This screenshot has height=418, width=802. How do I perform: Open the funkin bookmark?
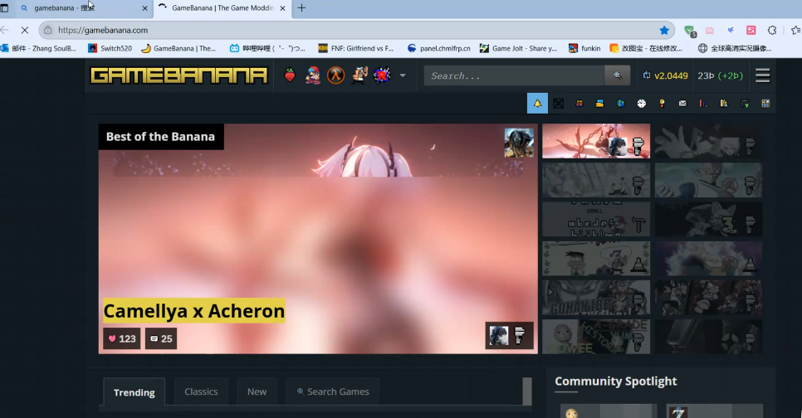coord(584,48)
